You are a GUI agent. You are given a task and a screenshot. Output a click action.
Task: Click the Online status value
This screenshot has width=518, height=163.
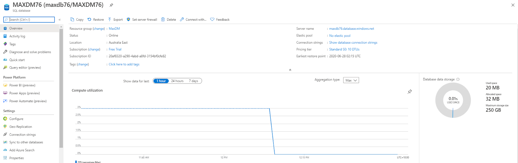click(113, 36)
